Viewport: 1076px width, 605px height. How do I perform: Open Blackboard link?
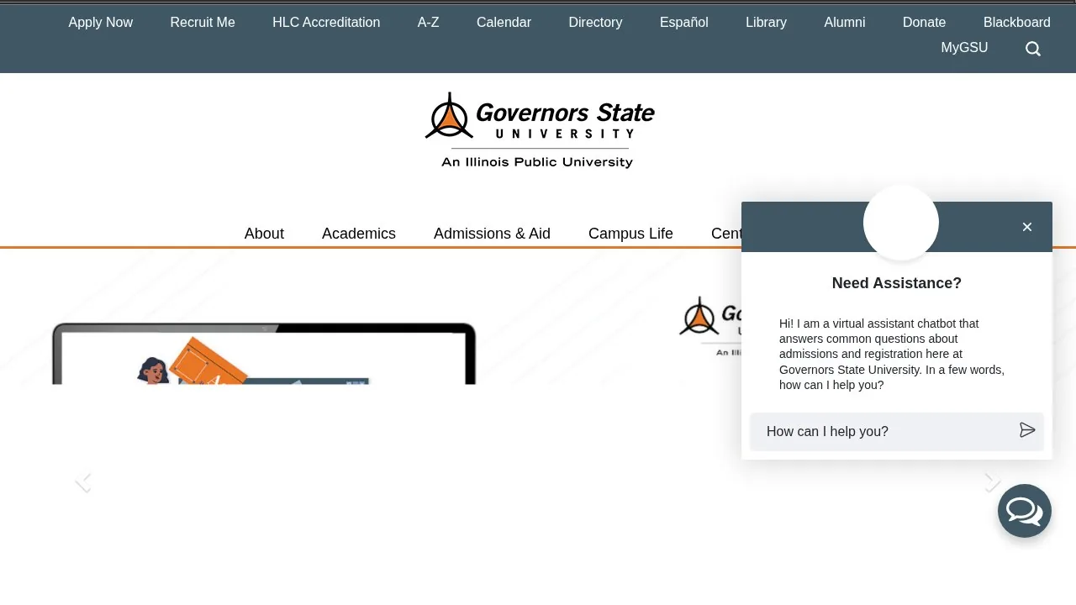(1017, 23)
